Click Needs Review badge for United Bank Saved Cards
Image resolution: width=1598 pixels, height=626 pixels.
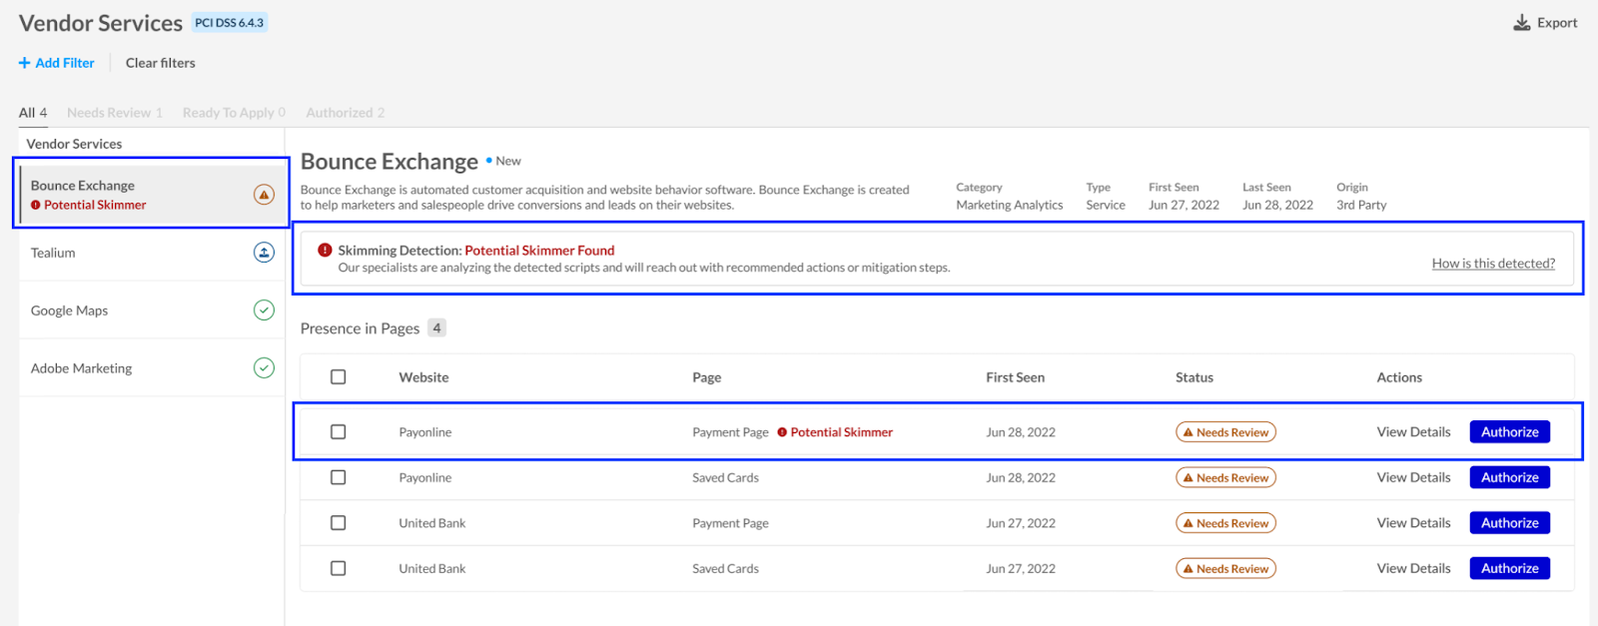[x=1225, y=568]
